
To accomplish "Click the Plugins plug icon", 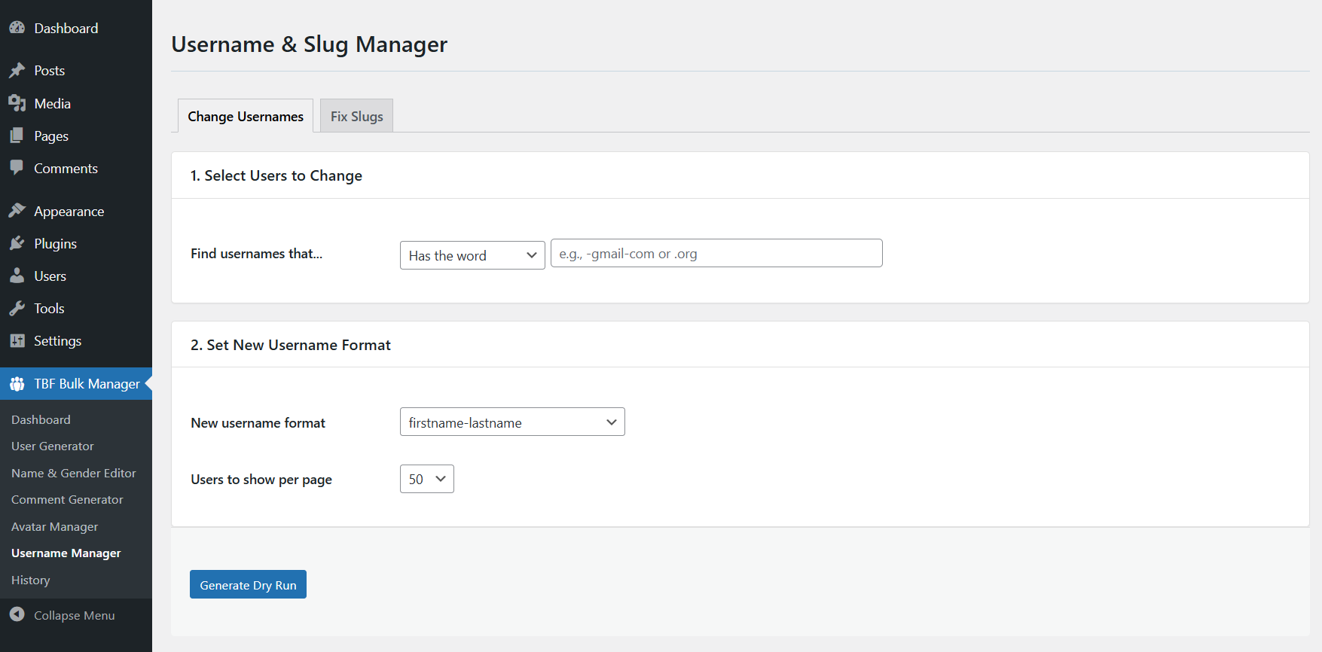I will coord(17,243).
